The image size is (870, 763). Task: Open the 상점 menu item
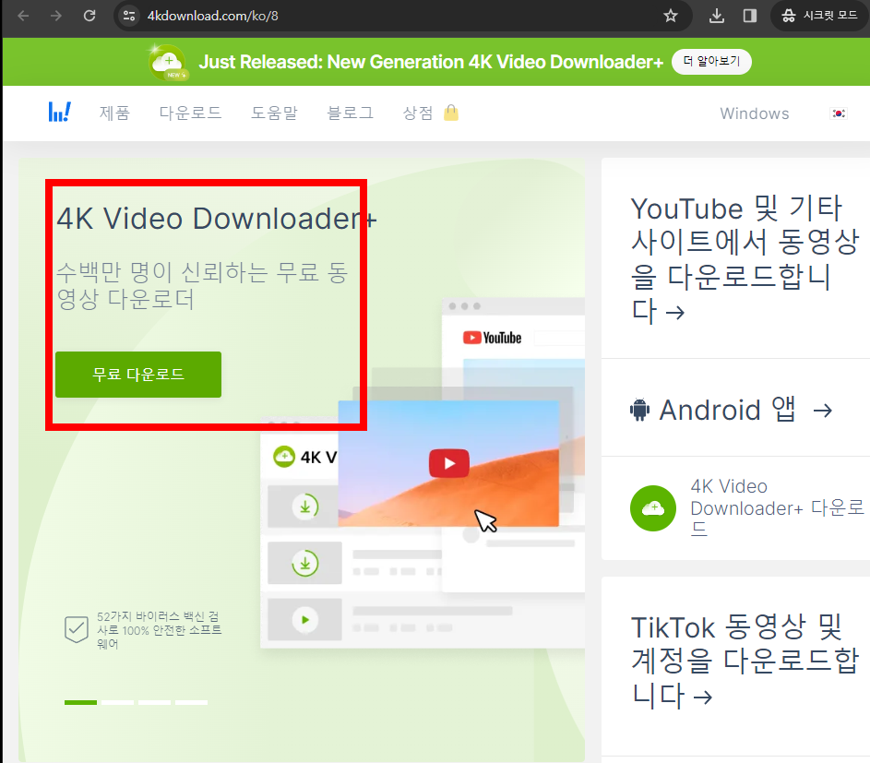[418, 113]
